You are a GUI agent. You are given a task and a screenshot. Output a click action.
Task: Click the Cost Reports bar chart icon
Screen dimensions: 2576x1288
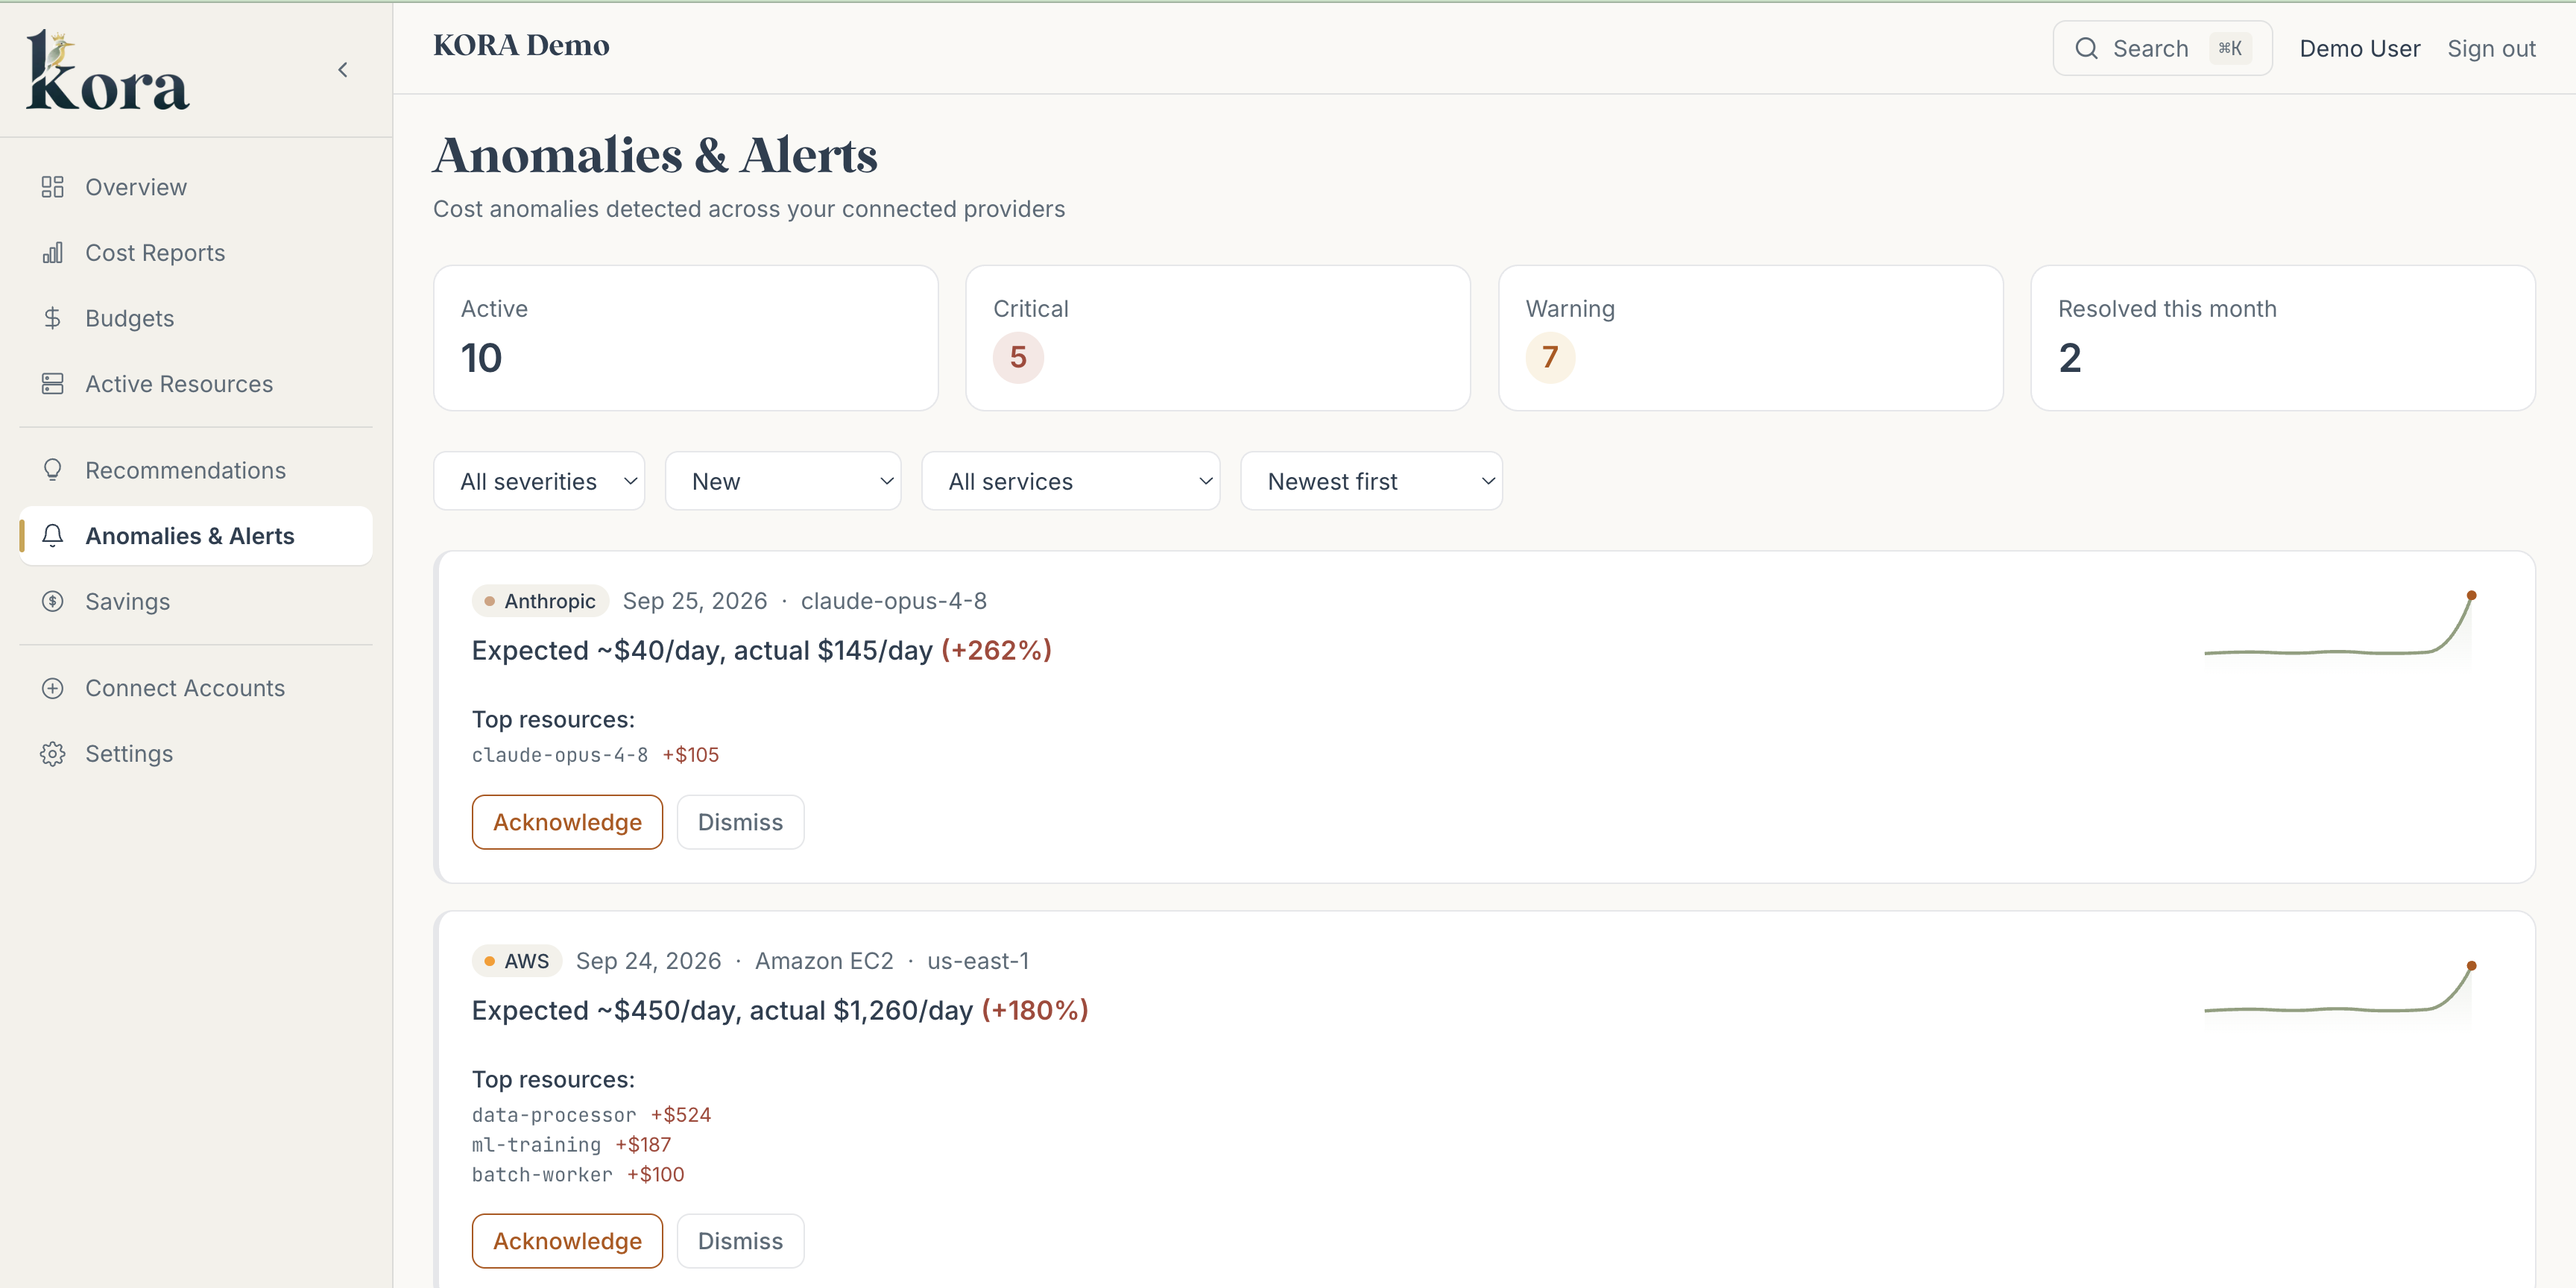[53, 253]
